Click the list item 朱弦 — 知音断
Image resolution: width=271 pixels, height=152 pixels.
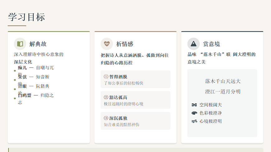pyautogui.click(x=34, y=77)
